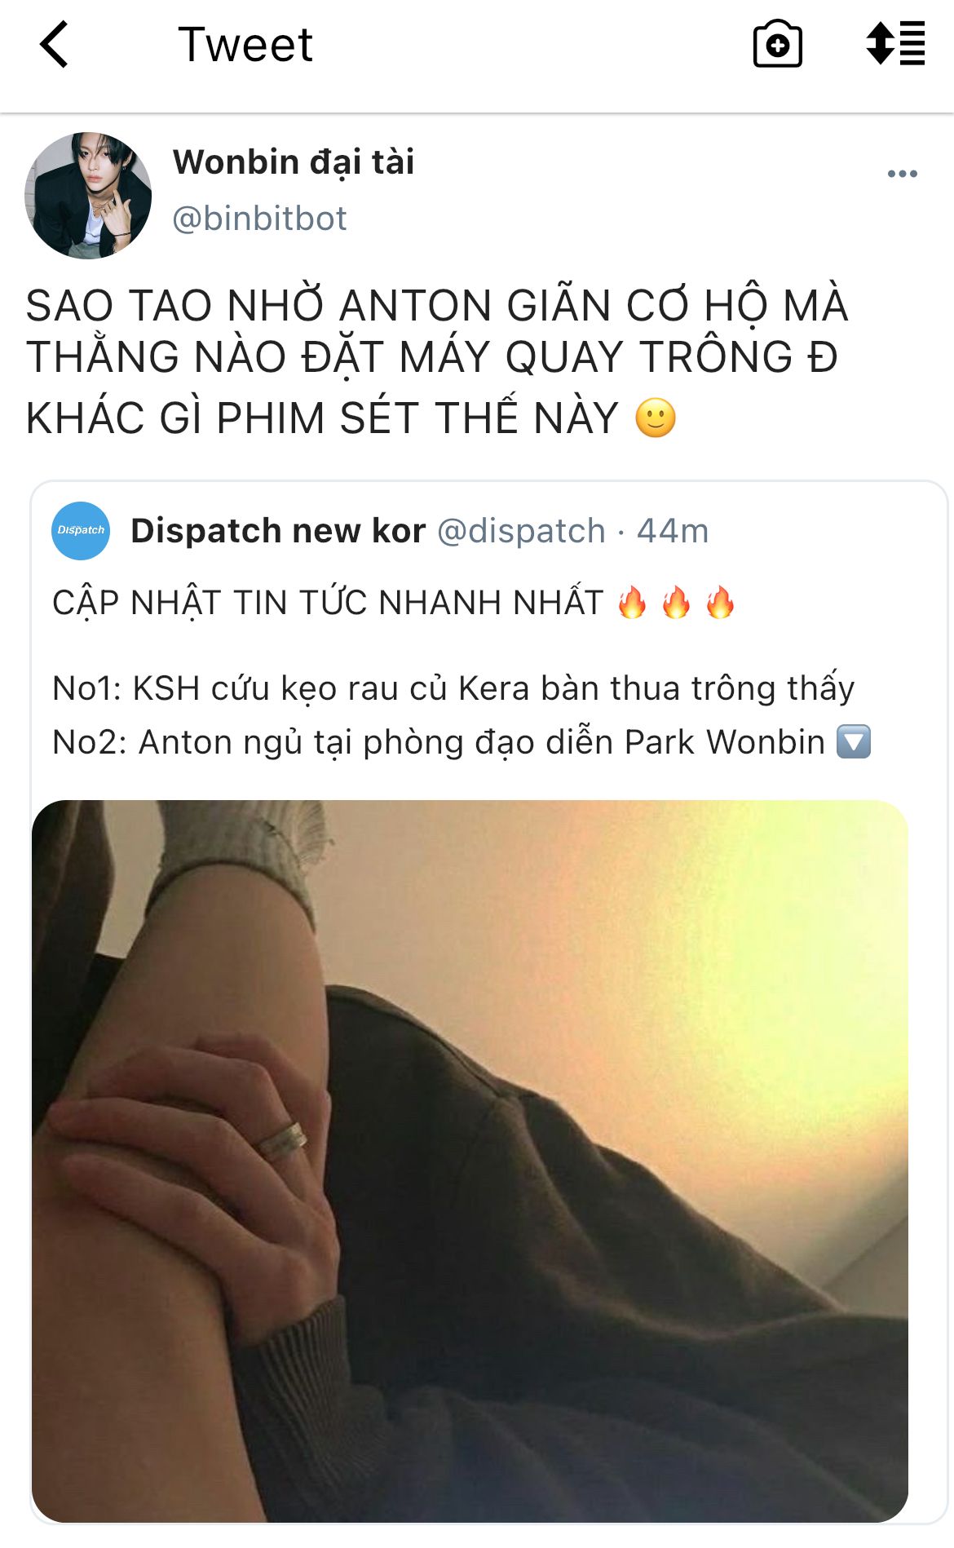Open the quoted tweet photo
The image size is (954, 1548).
click(470, 1161)
